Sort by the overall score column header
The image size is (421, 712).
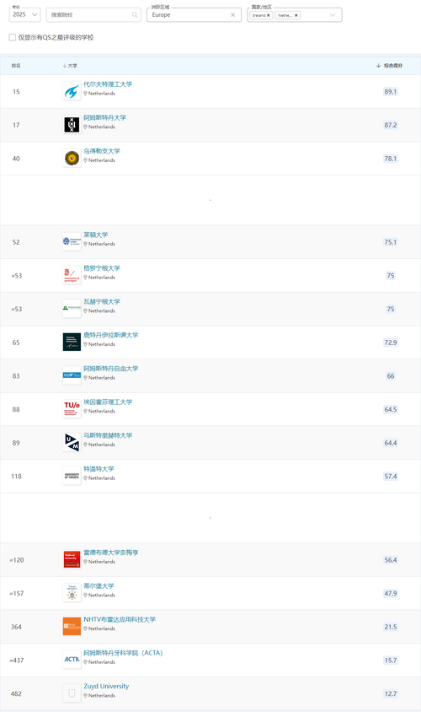390,66
